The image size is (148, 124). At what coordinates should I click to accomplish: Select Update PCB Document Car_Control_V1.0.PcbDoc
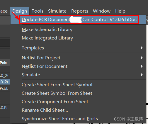tap(78, 20)
